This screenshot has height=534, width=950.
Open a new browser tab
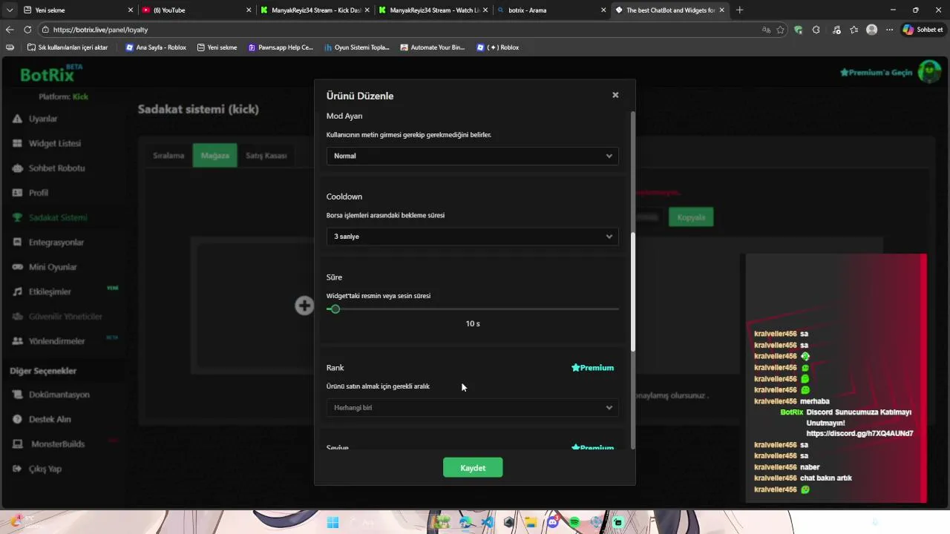739,10
